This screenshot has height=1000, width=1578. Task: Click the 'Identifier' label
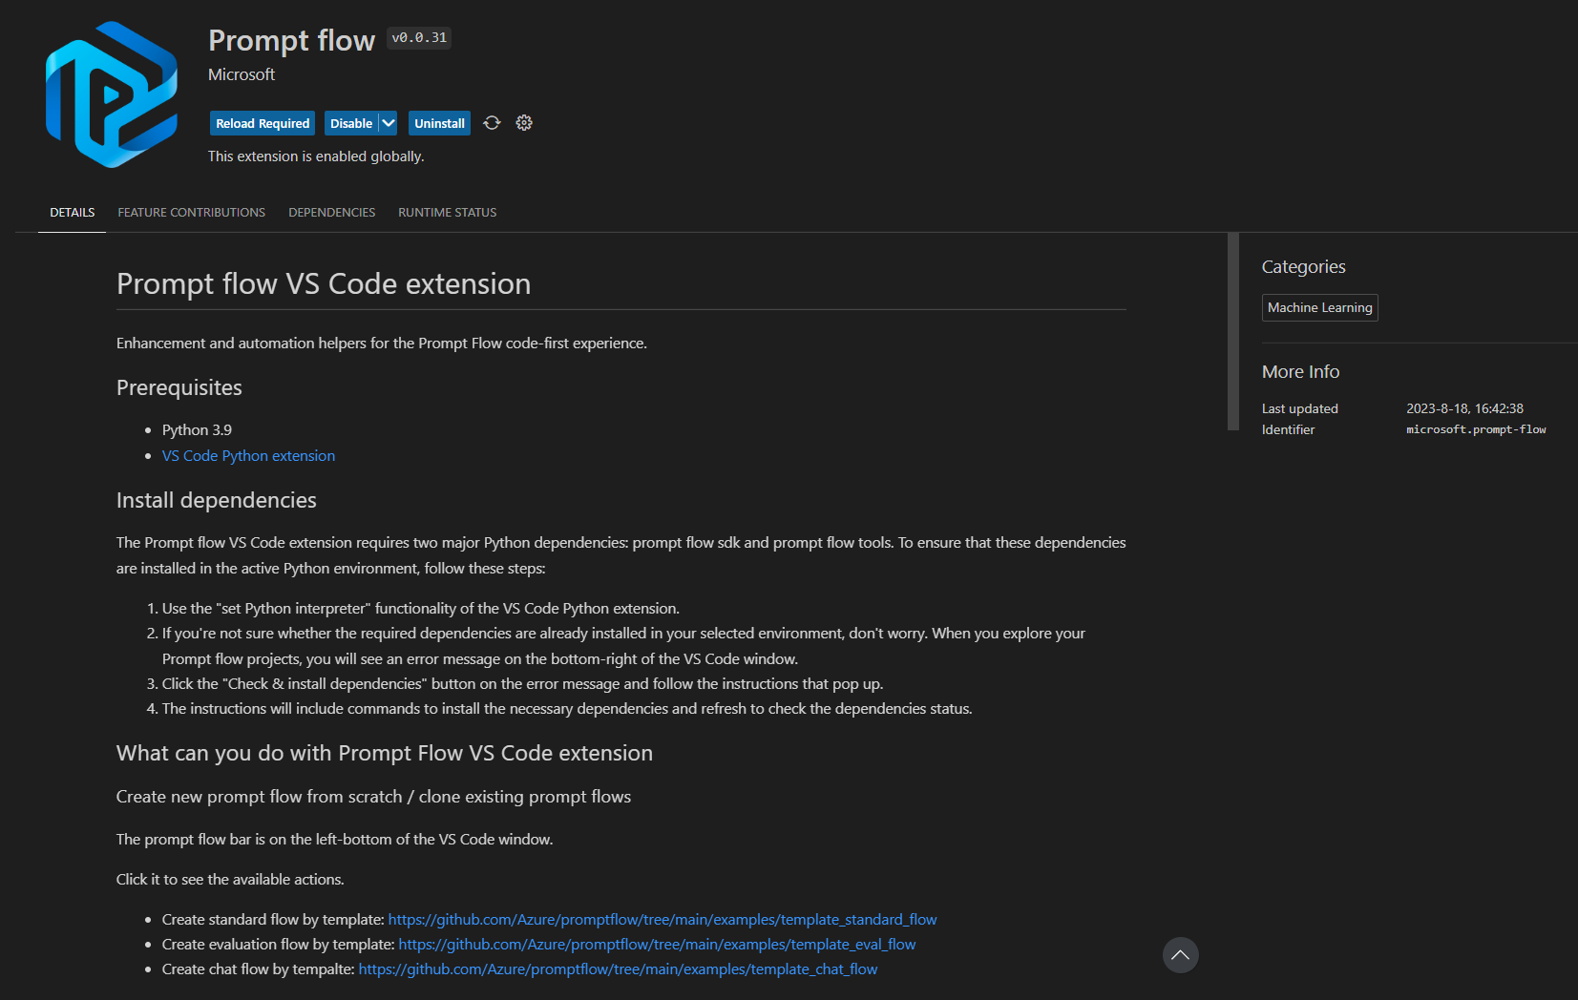coord(1289,430)
